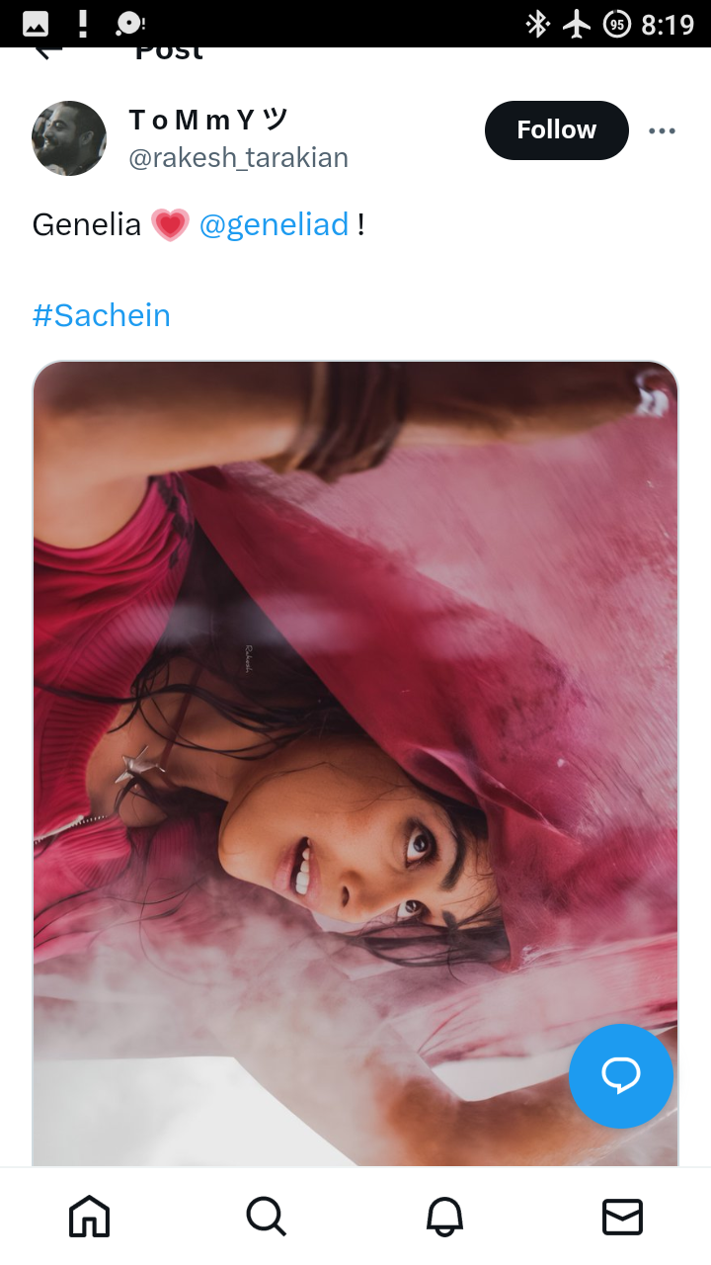
Task: Open ToMmY's profile avatar
Action: click(69, 138)
